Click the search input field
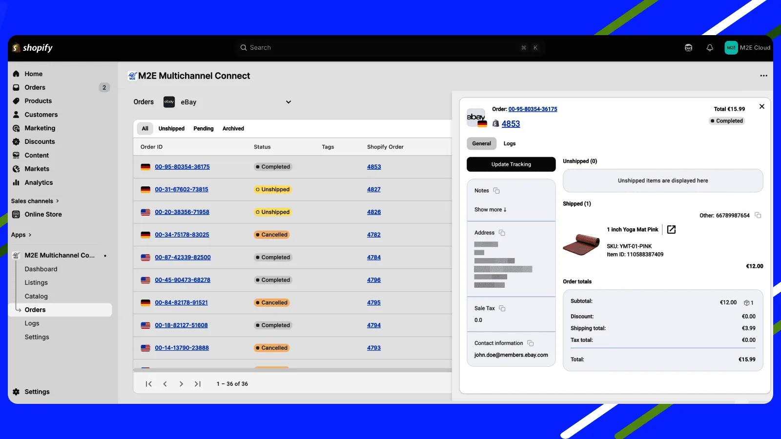 (390, 48)
